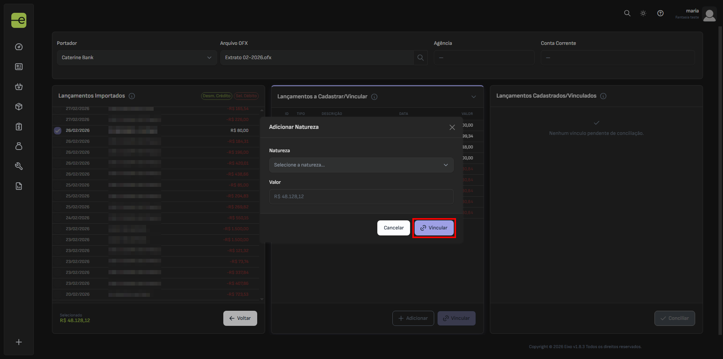
Task: Open the ID card icon in sidebar
Action: [19, 67]
